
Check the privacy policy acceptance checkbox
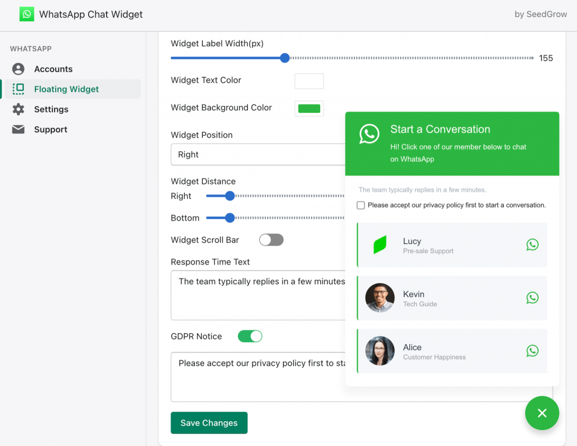click(361, 205)
